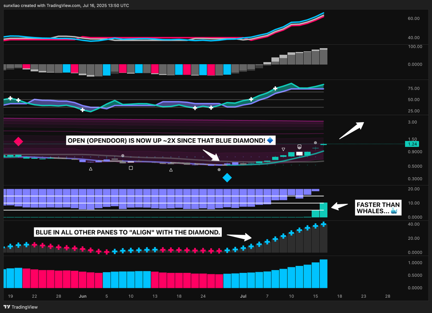The image size is (432, 313).
Task: Click the 19 date label on the time axis
Action: [10, 296]
